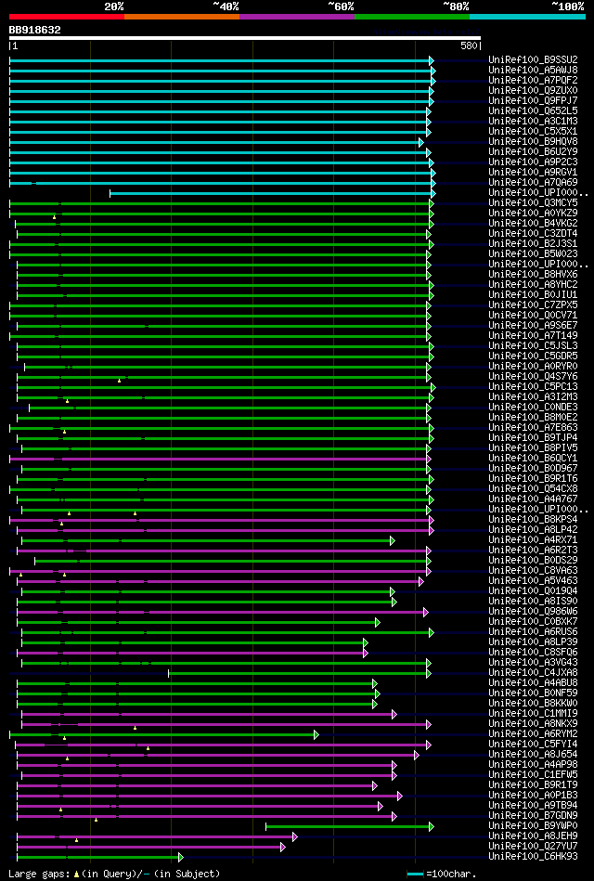Click hit label UniRef100_B8HVX6
This screenshot has height=881, width=594.
click(533, 274)
